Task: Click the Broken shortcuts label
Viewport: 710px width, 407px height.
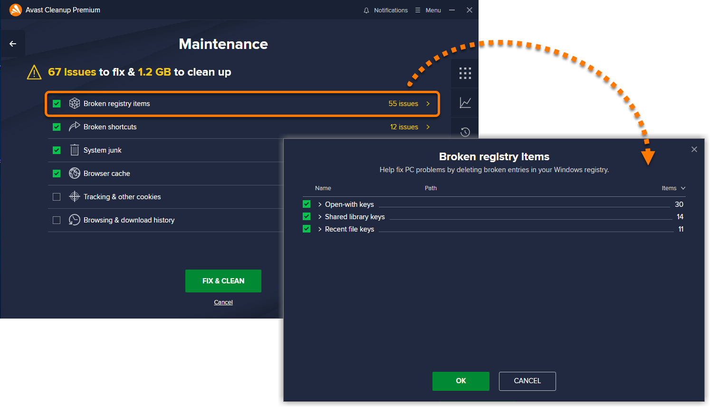Action: tap(110, 127)
